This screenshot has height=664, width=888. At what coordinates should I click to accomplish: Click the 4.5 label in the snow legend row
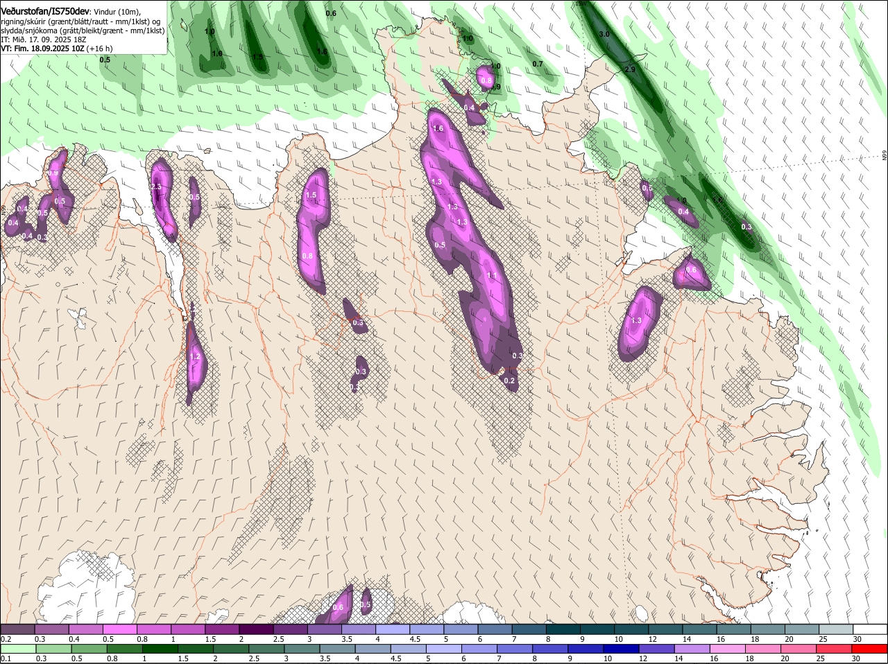click(415, 639)
